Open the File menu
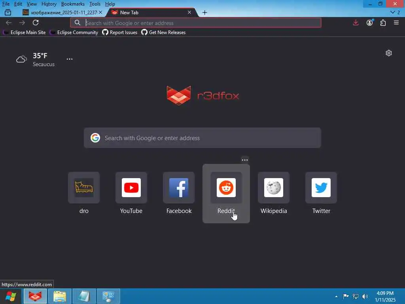Screen dimensions: 405x304 tap(6, 4)
